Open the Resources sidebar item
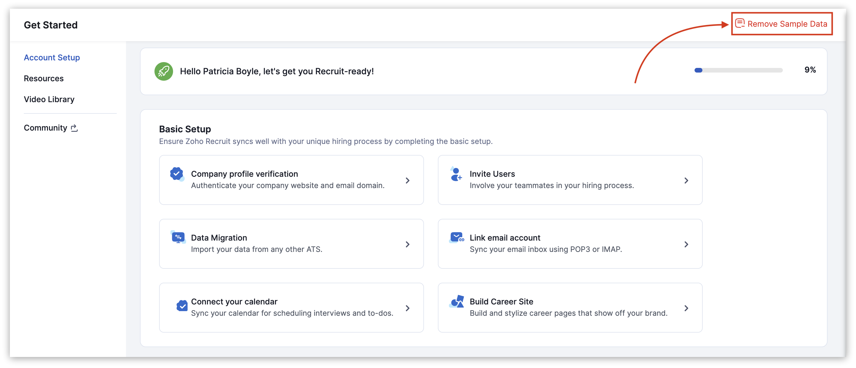 click(44, 78)
